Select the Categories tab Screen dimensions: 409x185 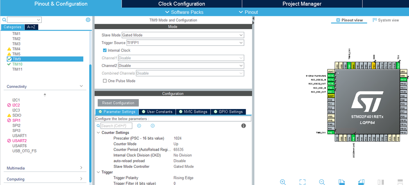click(13, 27)
